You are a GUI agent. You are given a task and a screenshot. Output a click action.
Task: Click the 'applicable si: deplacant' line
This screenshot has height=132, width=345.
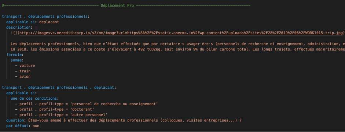(33, 22)
